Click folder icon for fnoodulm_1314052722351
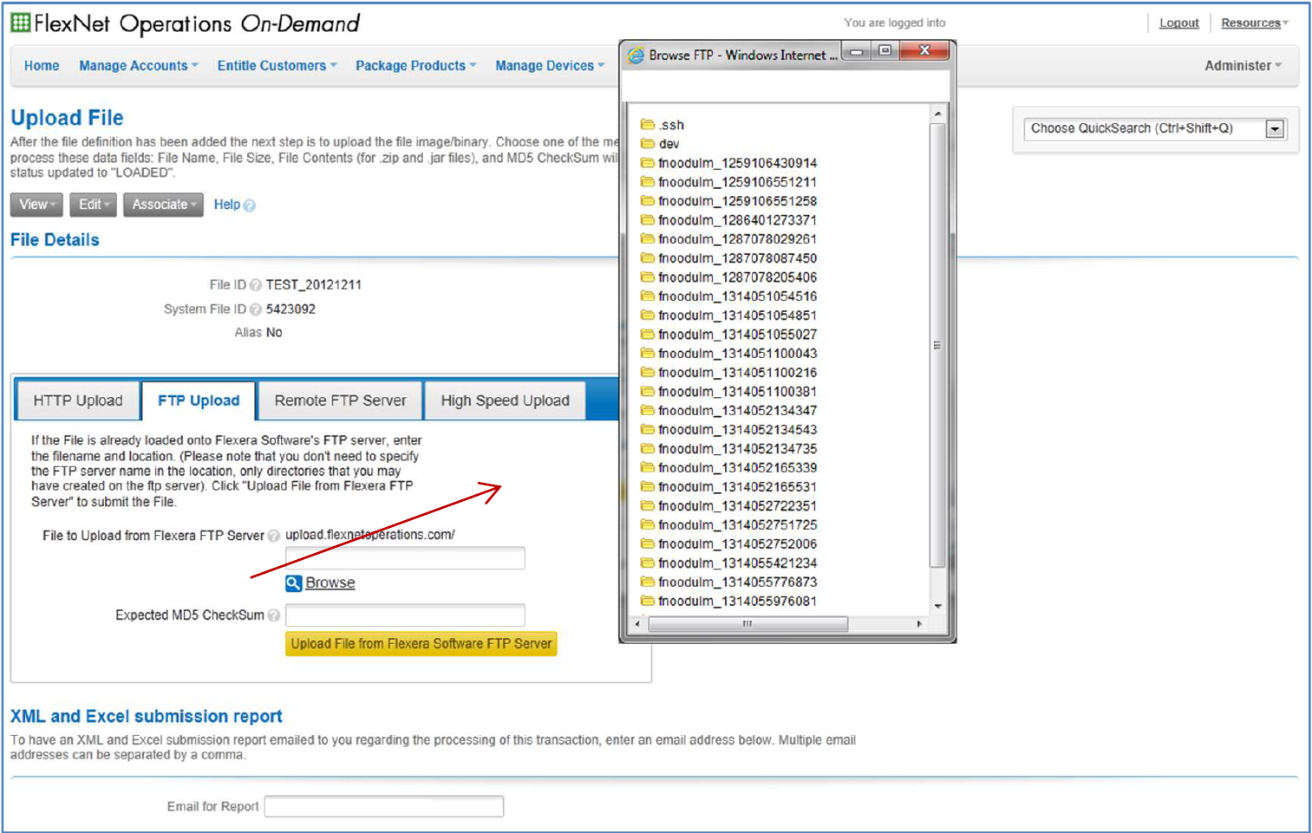1312x833 pixels. 647,505
